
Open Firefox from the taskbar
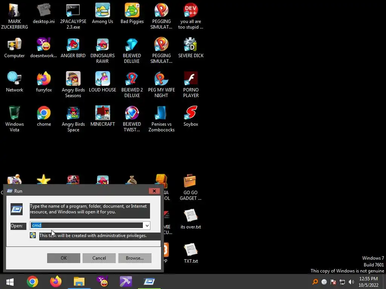(56, 281)
